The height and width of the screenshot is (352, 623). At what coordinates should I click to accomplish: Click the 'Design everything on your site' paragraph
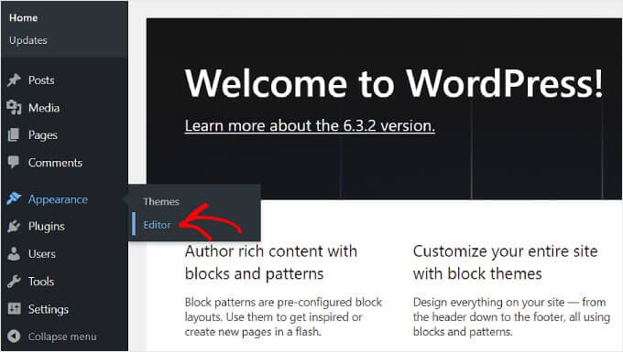(512, 316)
